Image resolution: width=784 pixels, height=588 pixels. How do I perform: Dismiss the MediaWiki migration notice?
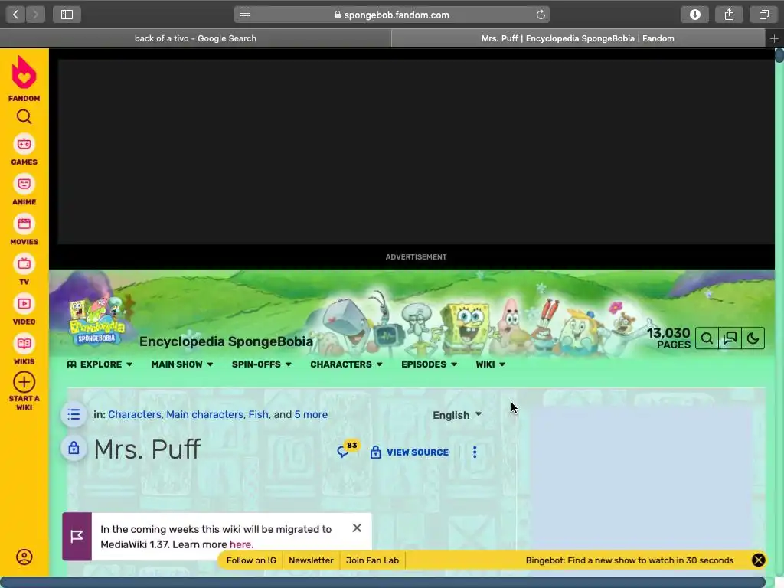pyautogui.click(x=357, y=528)
